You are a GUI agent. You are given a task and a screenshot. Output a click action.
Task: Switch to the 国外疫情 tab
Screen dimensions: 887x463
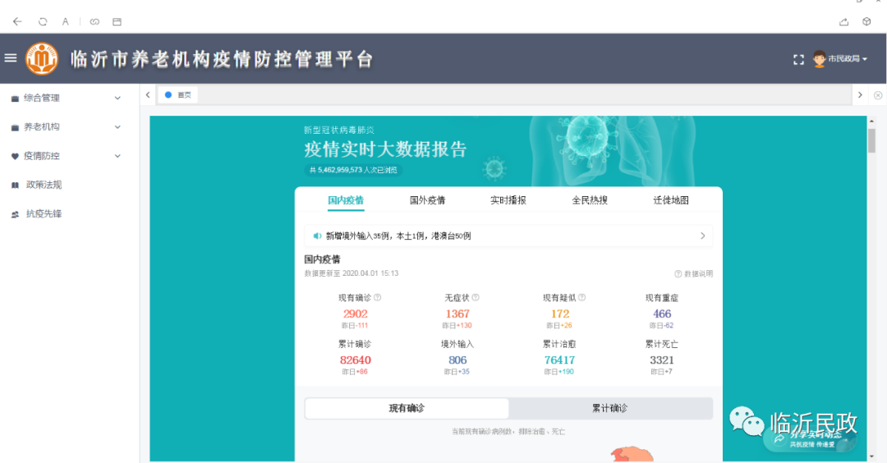point(427,200)
